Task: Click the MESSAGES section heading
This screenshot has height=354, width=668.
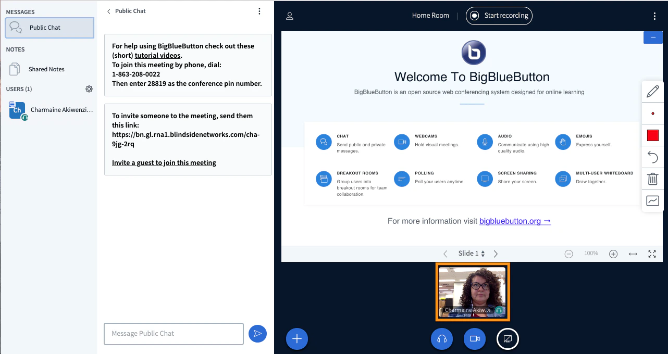Action: coord(20,11)
